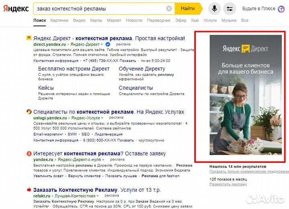
Task: Click the red Я favicon
Action: pyautogui.click(x=29, y=153)
